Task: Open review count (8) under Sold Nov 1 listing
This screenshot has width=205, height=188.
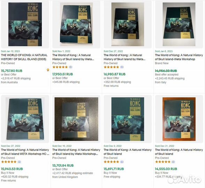Action: coord(70,67)
